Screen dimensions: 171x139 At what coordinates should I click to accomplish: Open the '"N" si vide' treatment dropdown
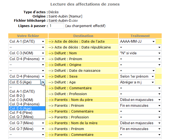[140, 53]
